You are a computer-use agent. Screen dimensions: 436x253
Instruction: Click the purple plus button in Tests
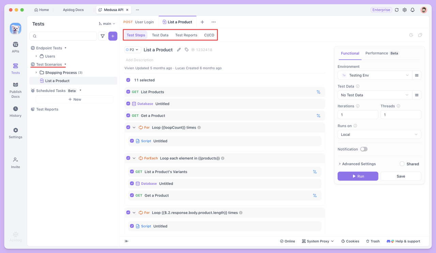tap(113, 36)
